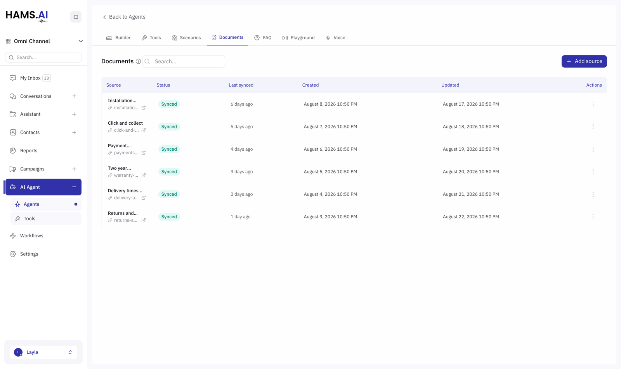
Task: Click the Documents info icon
Action: [x=138, y=61]
